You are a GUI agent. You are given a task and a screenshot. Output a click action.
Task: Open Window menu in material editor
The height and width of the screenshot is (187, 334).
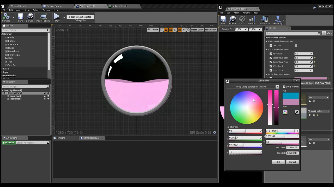point(246,13)
